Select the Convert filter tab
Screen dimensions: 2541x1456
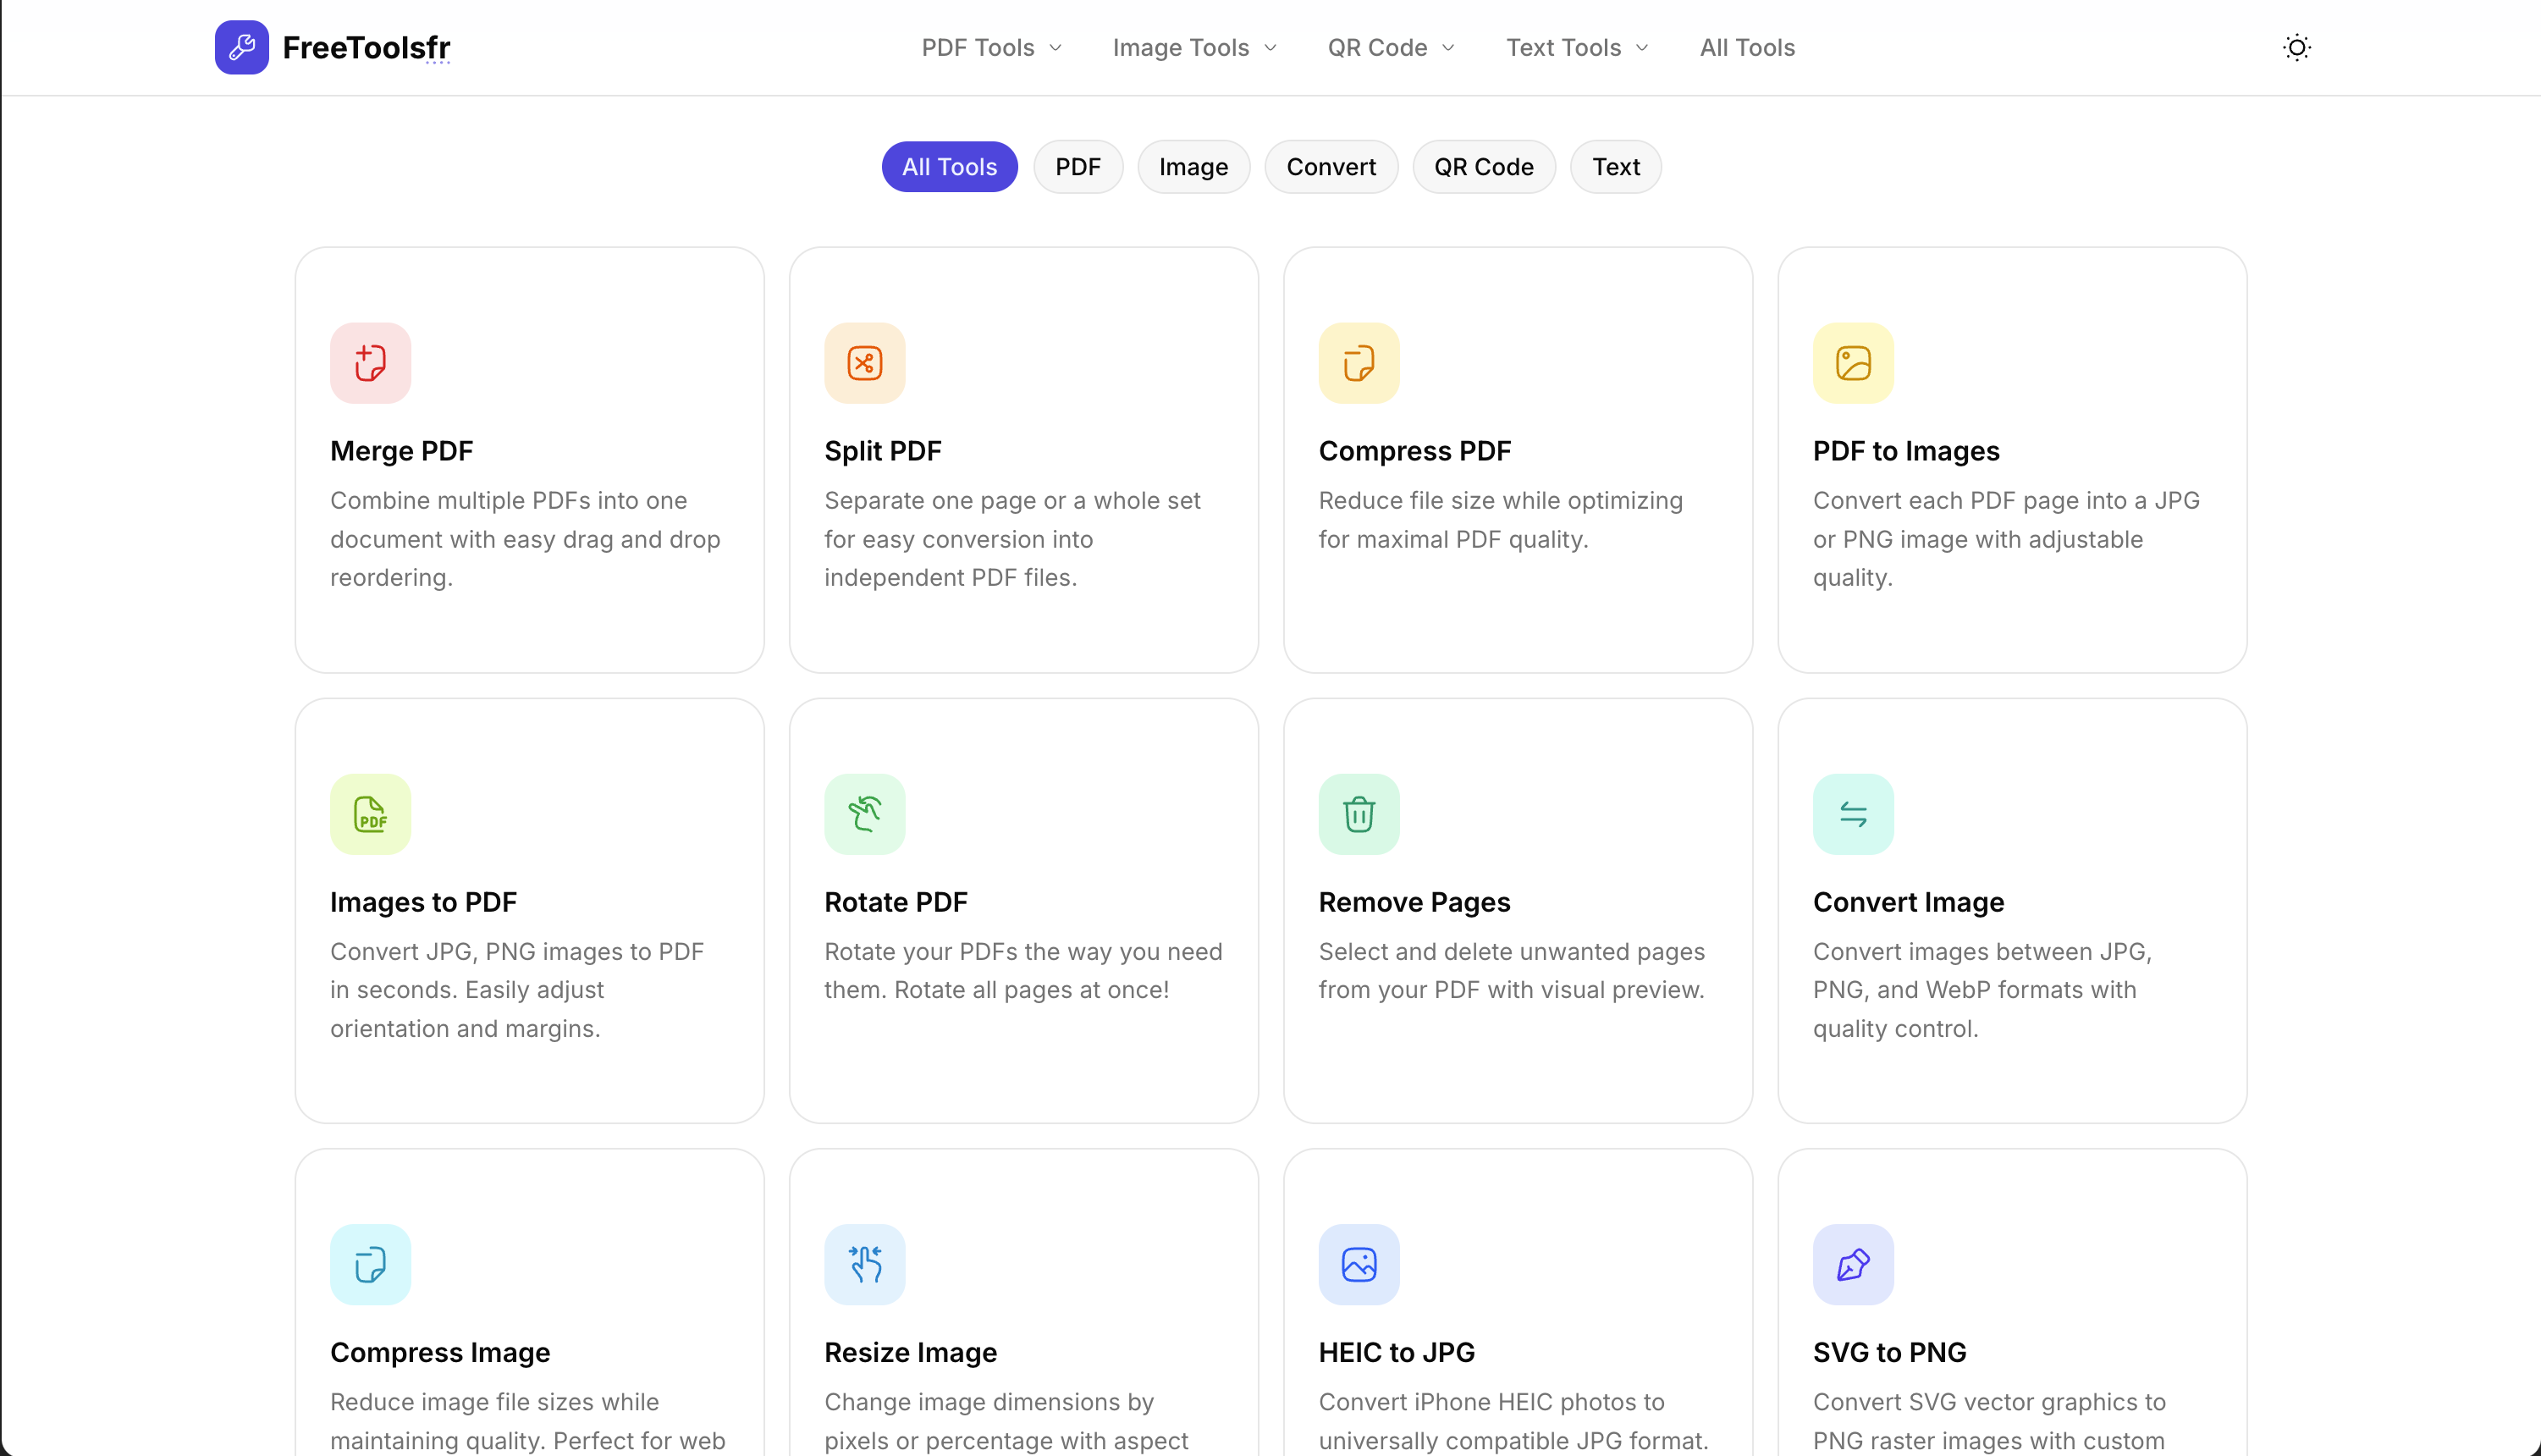click(1331, 167)
